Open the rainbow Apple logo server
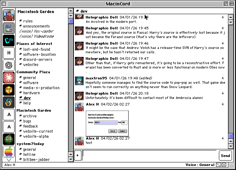Viewport: 236px width, 170px height. pos(8,152)
